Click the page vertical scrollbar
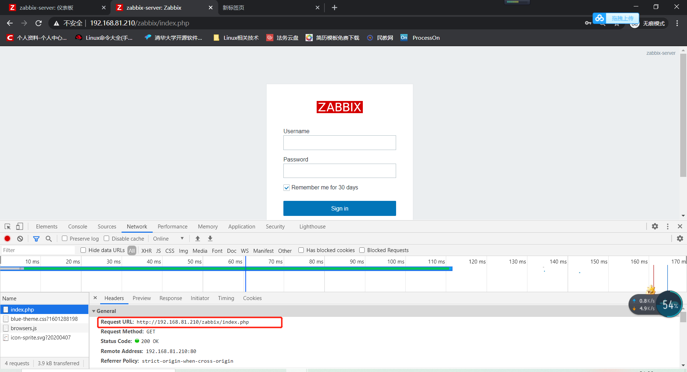This screenshot has height=372, width=687. (683, 115)
